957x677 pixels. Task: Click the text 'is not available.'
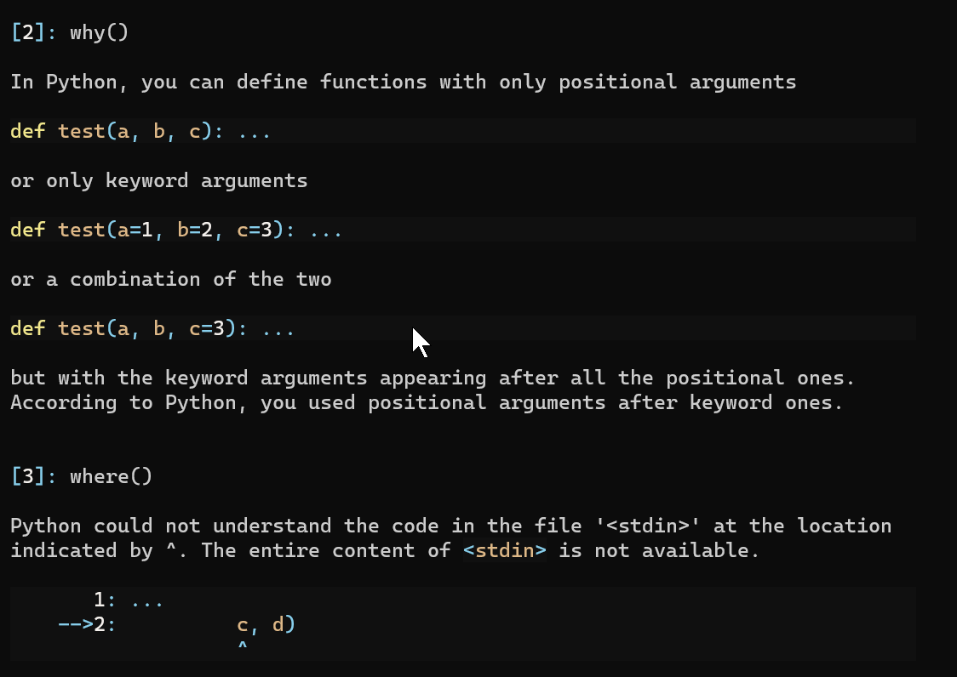tap(658, 550)
